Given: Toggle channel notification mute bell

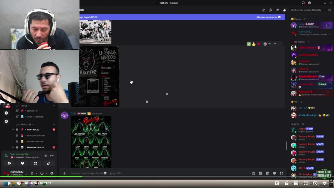Looking at the screenshot, I should coord(271,10).
